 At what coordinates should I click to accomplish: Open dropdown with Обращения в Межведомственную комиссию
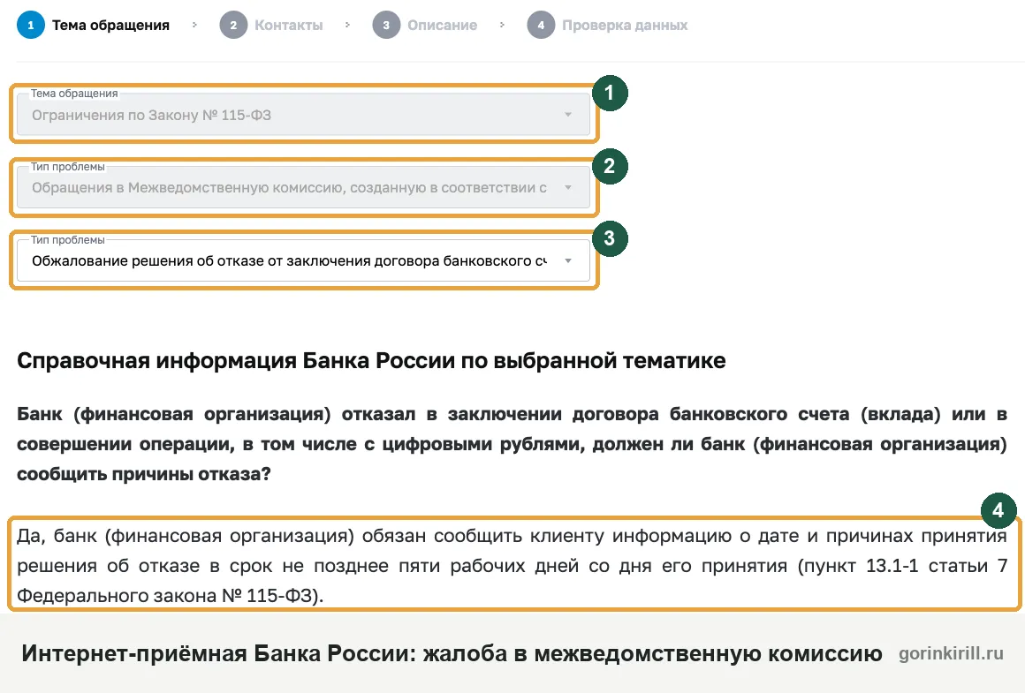click(x=303, y=187)
